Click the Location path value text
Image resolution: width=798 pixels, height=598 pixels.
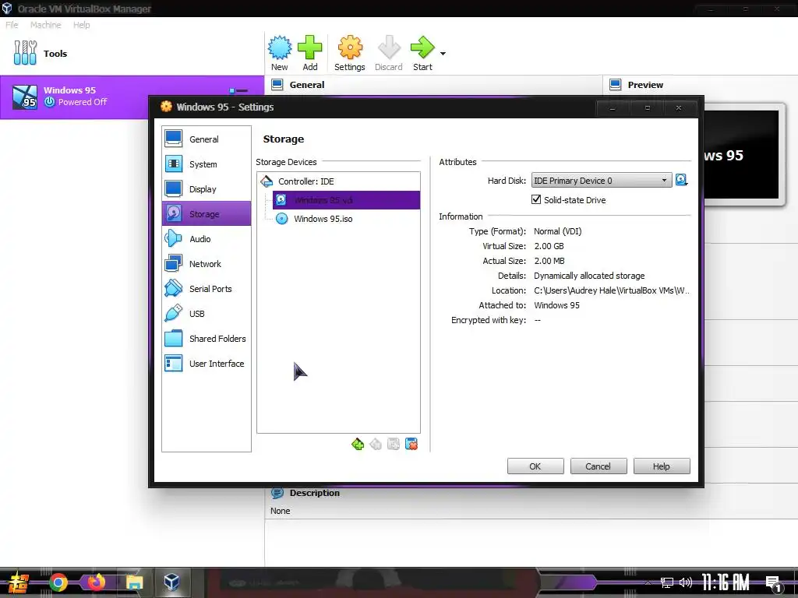pyautogui.click(x=612, y=290)
